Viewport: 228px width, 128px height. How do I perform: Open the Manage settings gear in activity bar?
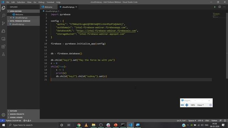click(x=3, y=115)
